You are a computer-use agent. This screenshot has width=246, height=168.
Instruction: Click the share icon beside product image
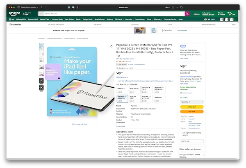[x=111, y=46]
